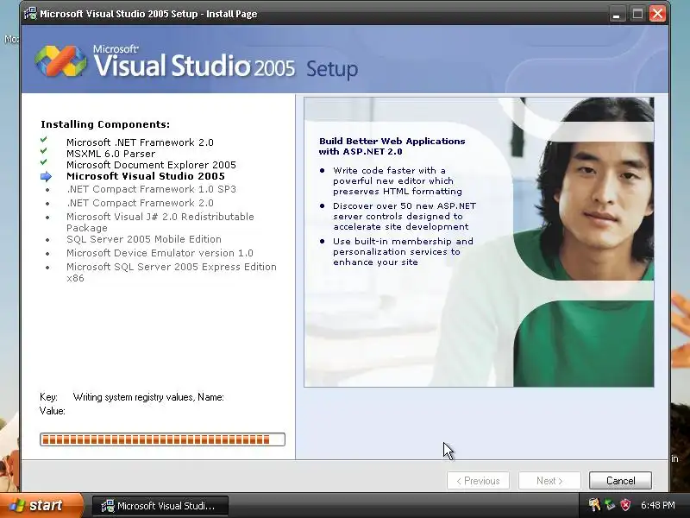Image resolution: width=690 pixels, height=518 pixels.
Task: Click the green network icon in system tray
Action: (x=610, y=505)
